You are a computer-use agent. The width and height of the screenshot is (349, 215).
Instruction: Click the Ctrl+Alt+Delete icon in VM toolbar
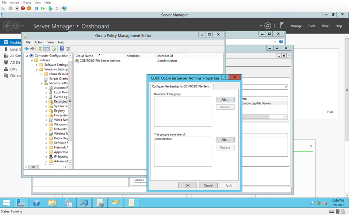(x=3, y=8)
